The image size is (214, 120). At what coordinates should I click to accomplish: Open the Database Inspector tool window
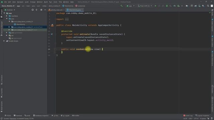41,116
